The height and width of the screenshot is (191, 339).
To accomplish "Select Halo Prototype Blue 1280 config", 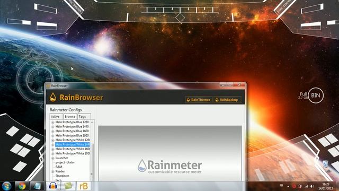I will (x=72, y=122).
